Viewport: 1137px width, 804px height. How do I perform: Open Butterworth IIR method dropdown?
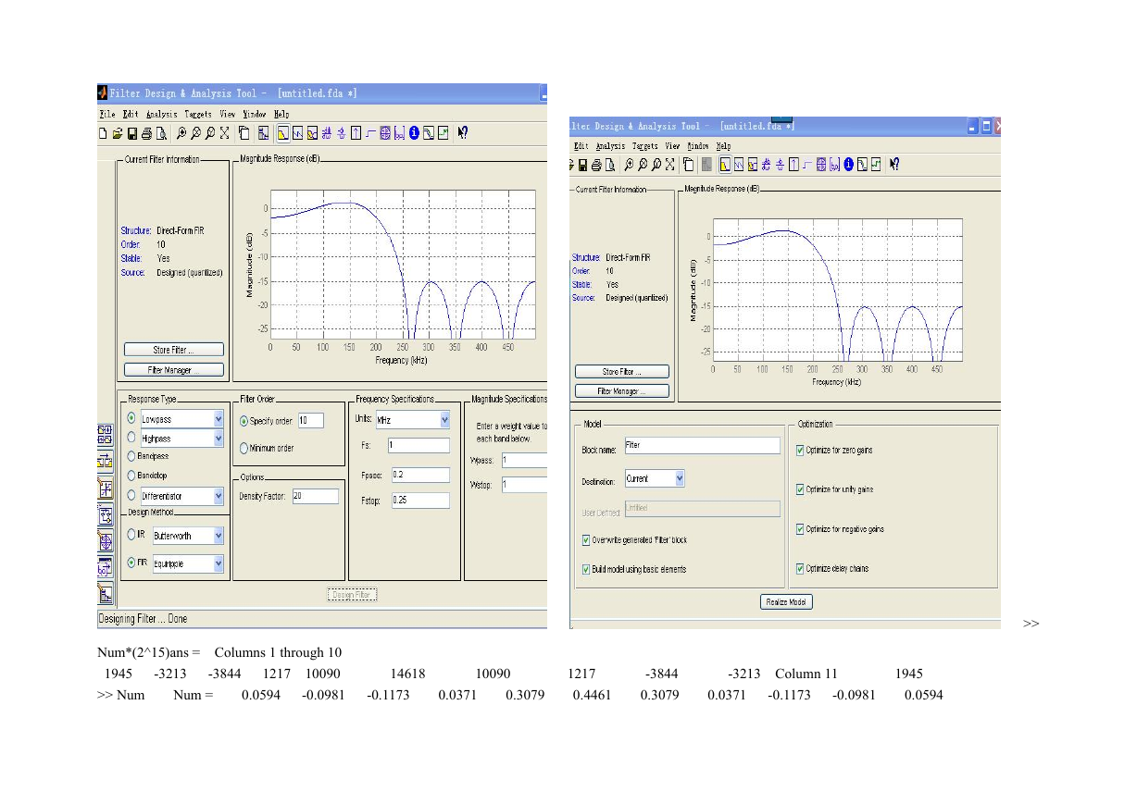click(219, 536)
